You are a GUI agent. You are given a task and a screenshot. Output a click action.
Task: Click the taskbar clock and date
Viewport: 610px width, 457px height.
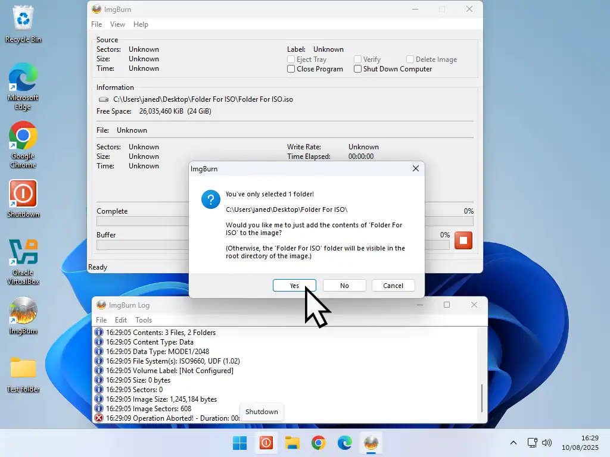pos(580,443)
